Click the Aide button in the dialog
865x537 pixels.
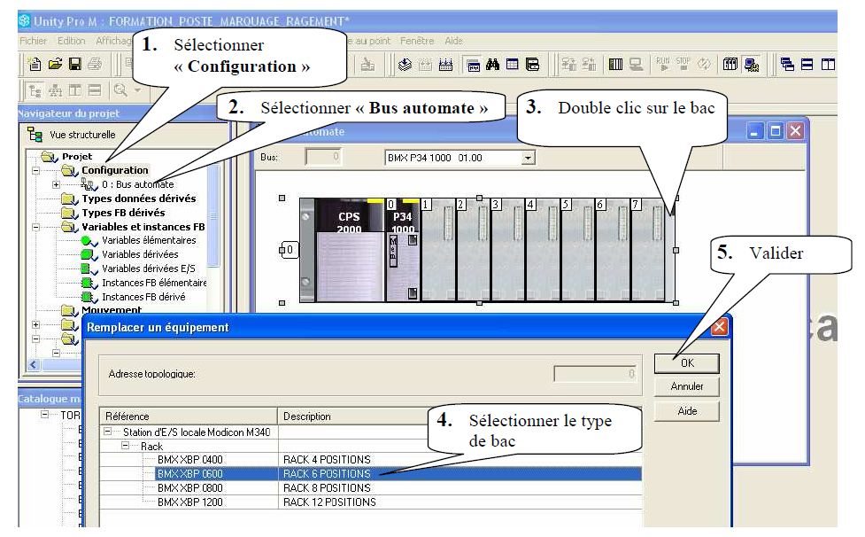tap(687, 411)
